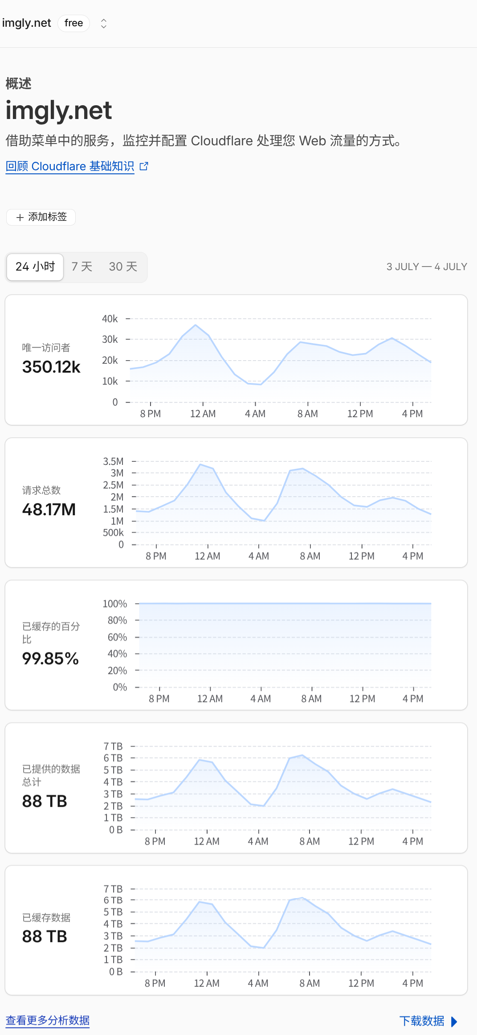Viewport: 477px width, 1035px height.
Task: Click the 添加标签 button
Action: coord(41,218)
